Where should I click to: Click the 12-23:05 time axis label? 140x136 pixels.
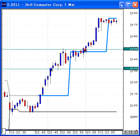(107, 132)
